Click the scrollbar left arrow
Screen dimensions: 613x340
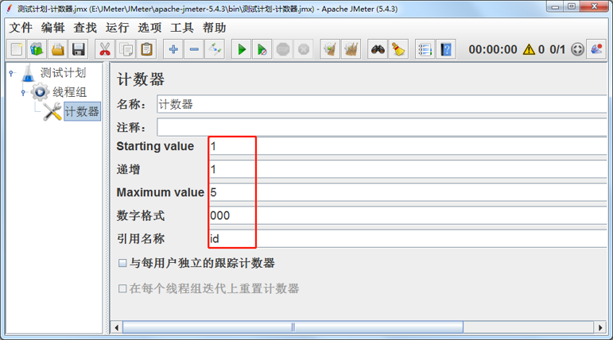click(117, 327)
